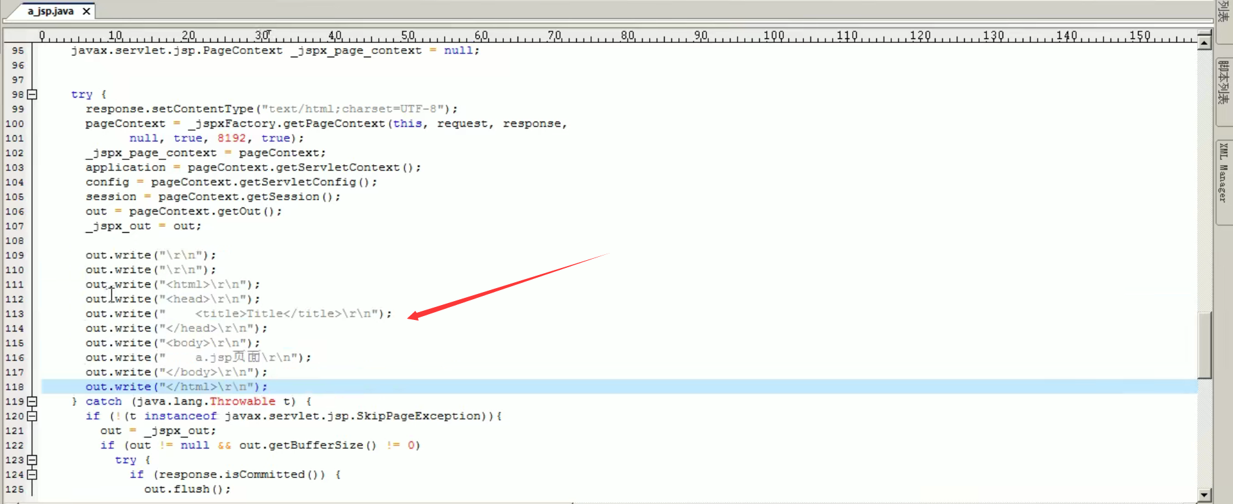Screen dimensions: 1233x504
Task: Click the text response.setContentType on line 99
Action: click(169, 109)
